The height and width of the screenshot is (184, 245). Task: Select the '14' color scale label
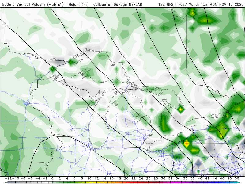[104, 178]
